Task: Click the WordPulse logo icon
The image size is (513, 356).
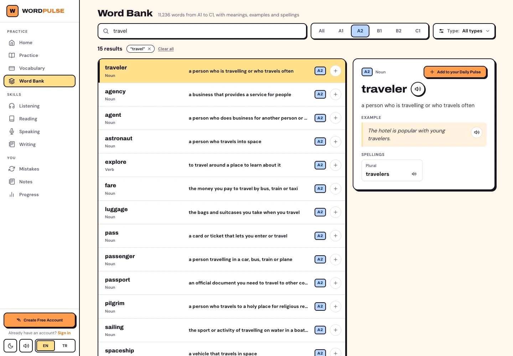Action: coord(12,11)
